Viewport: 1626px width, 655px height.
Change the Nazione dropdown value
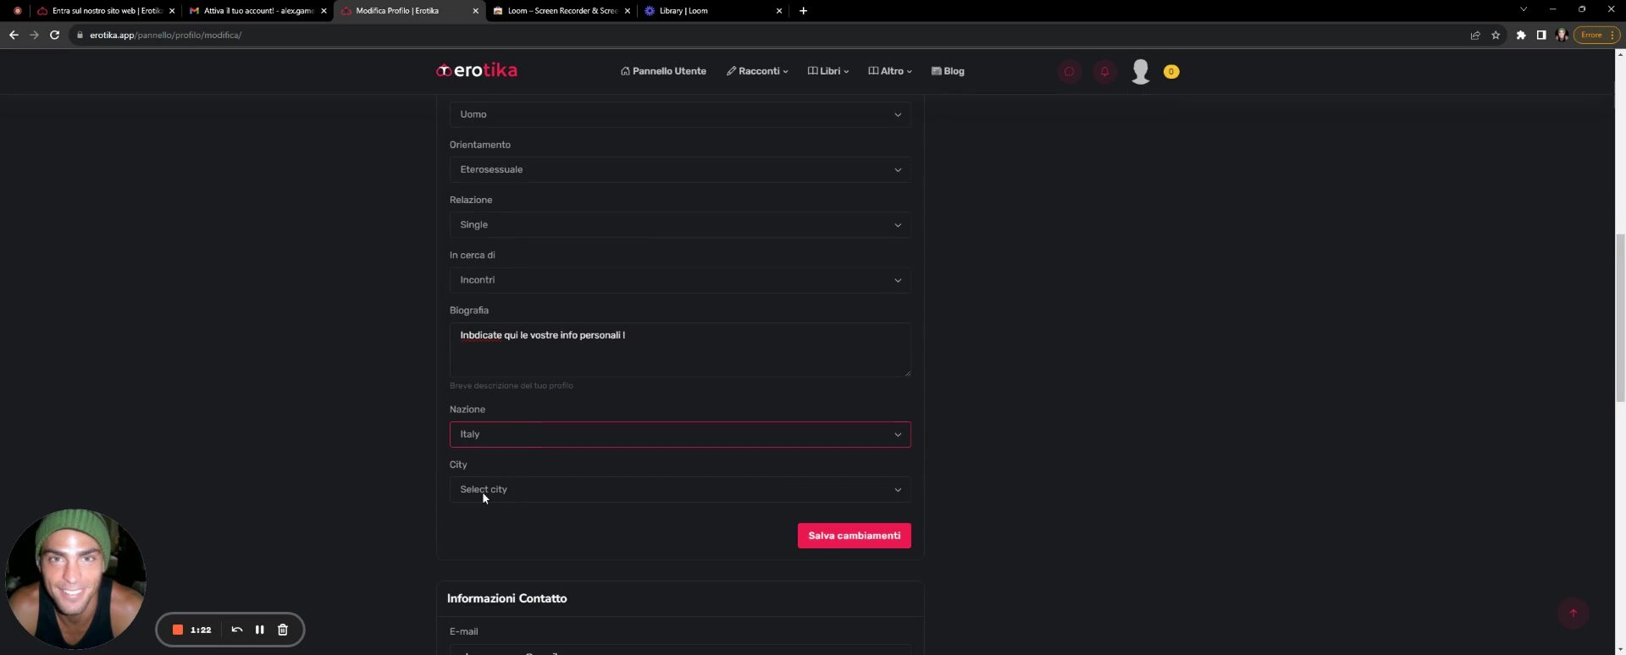coord(679,435)
